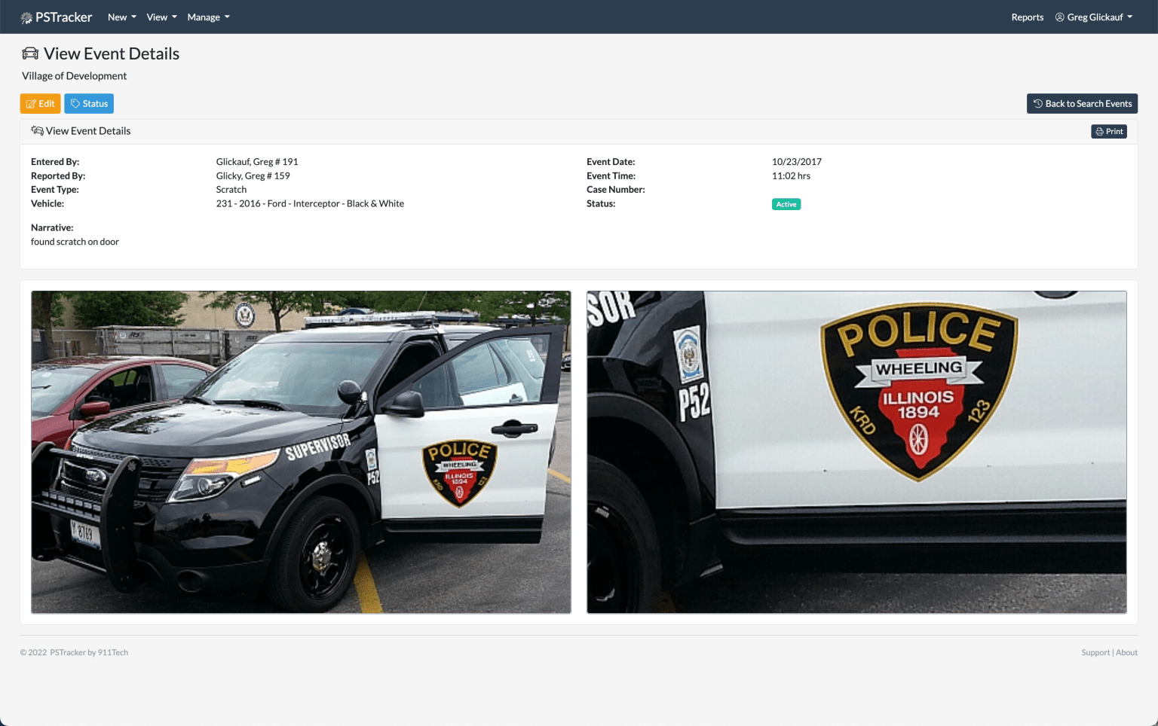
Task: Click the user profile icon next to Greg Glickauf
Action: tap(1060, 17)
